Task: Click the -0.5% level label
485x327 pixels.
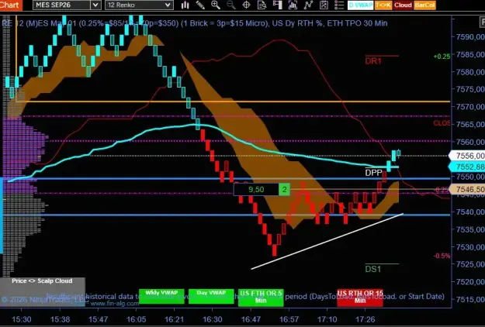Action: coord(442,256)
